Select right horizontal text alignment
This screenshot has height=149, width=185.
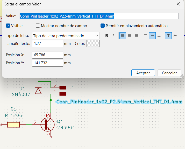click(x=136, y=36)
